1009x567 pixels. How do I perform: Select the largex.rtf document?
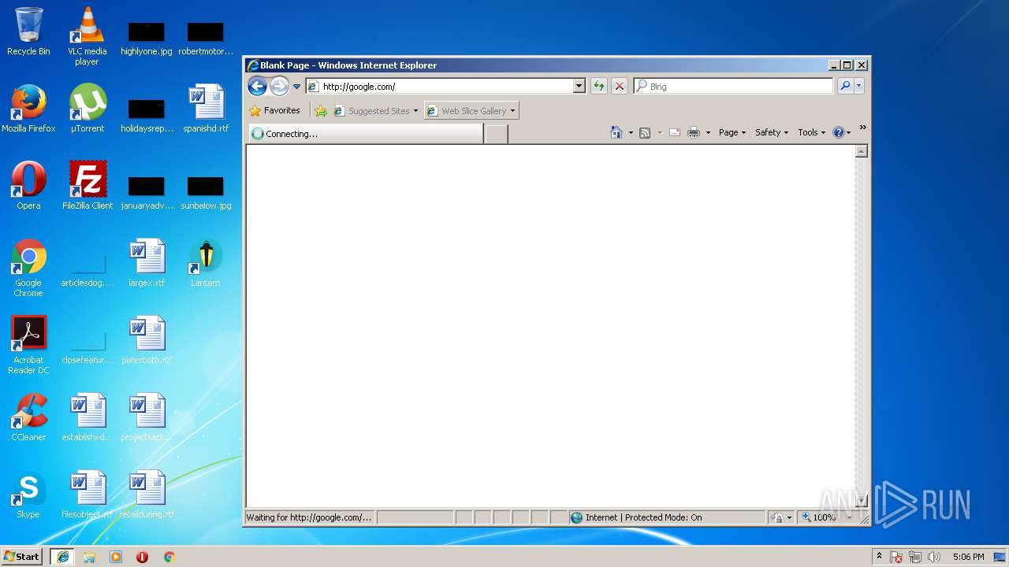click(147, 263)
